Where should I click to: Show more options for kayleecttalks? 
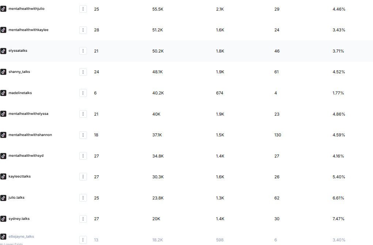pyautogui.click(x=83, y=177)
